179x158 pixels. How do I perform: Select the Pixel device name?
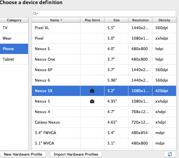(x=39, y=38)
